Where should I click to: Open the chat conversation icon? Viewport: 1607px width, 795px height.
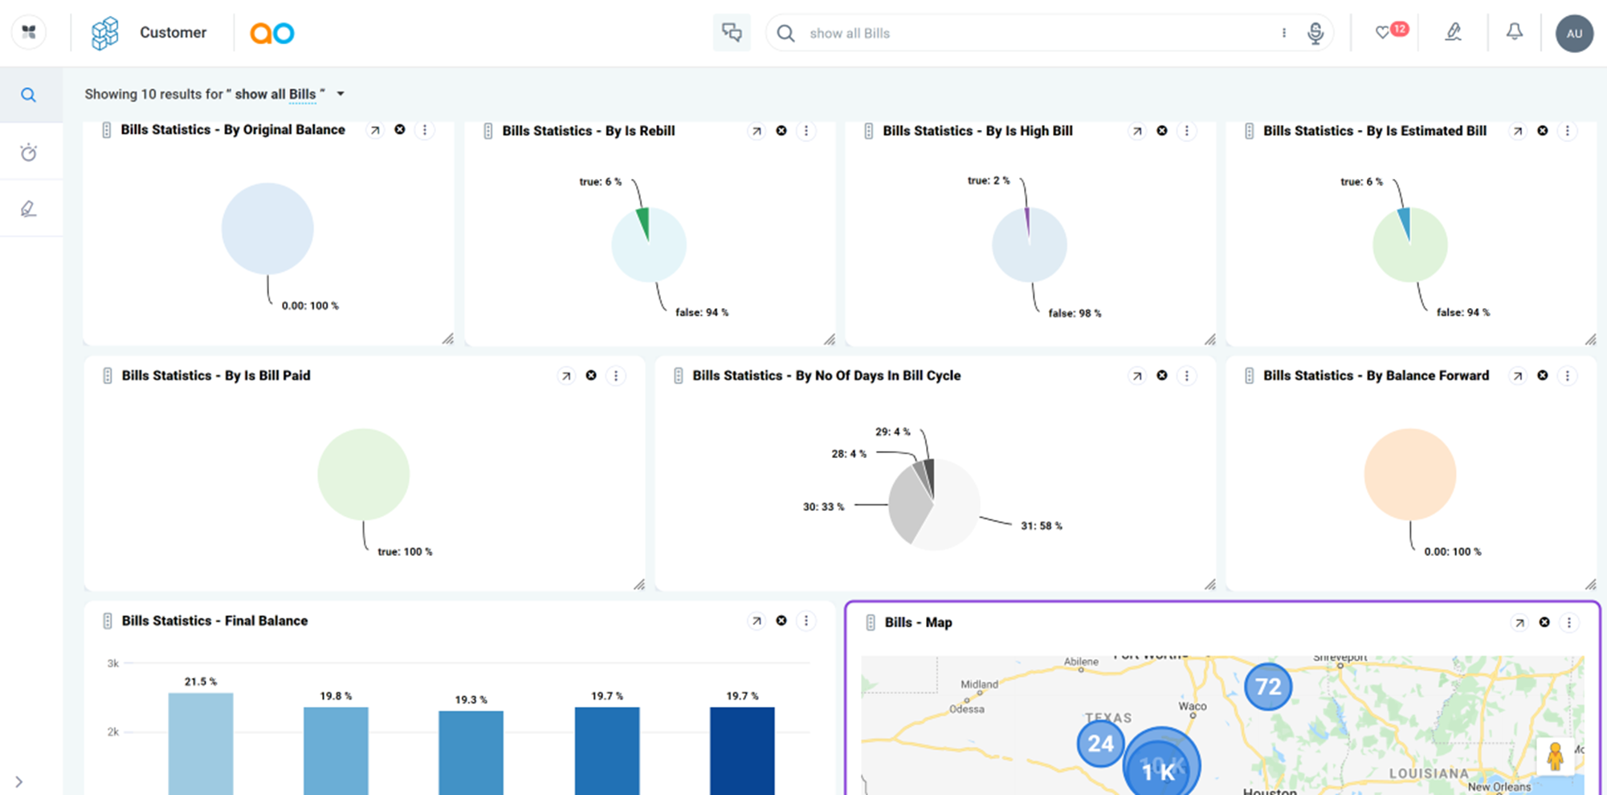pyautogui.click(x=731, y=33)
